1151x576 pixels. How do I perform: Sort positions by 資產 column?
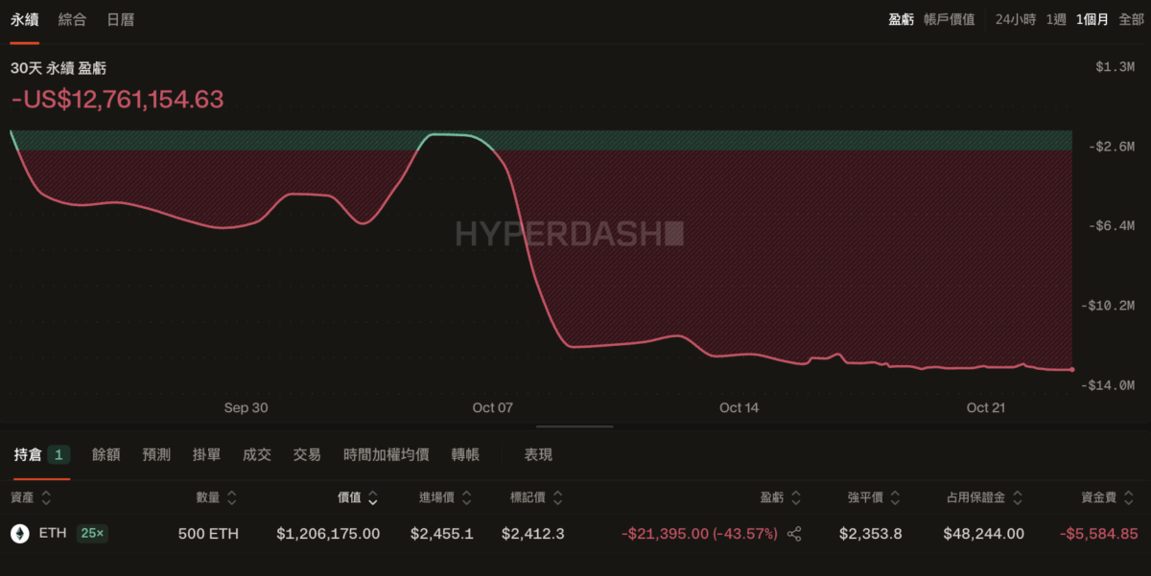click(x=31, y=497)
